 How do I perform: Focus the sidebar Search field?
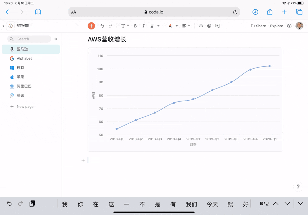pyautogui.click(x=29, y=39)
